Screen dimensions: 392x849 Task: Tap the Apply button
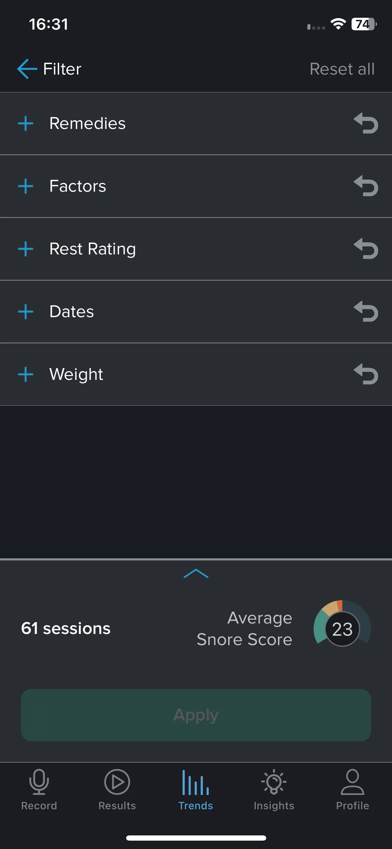(x=196, y=715)
